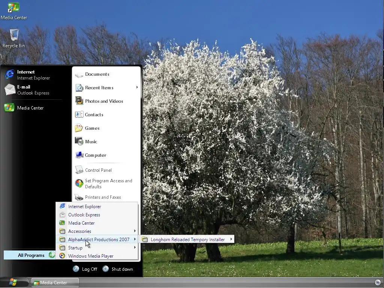The image size is (384, 288).
Task: Click the Computer monitor icon
Action: [79, 155]
